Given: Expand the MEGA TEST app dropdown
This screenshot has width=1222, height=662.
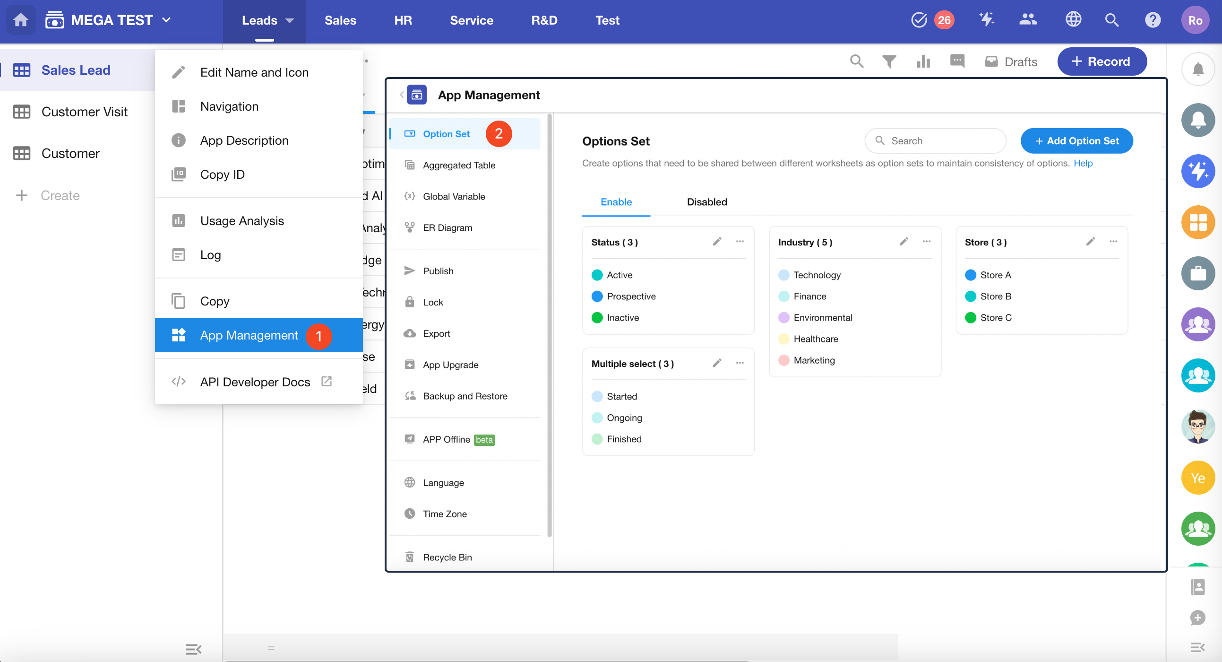Looking at the screenshot, I should point(166,20).
